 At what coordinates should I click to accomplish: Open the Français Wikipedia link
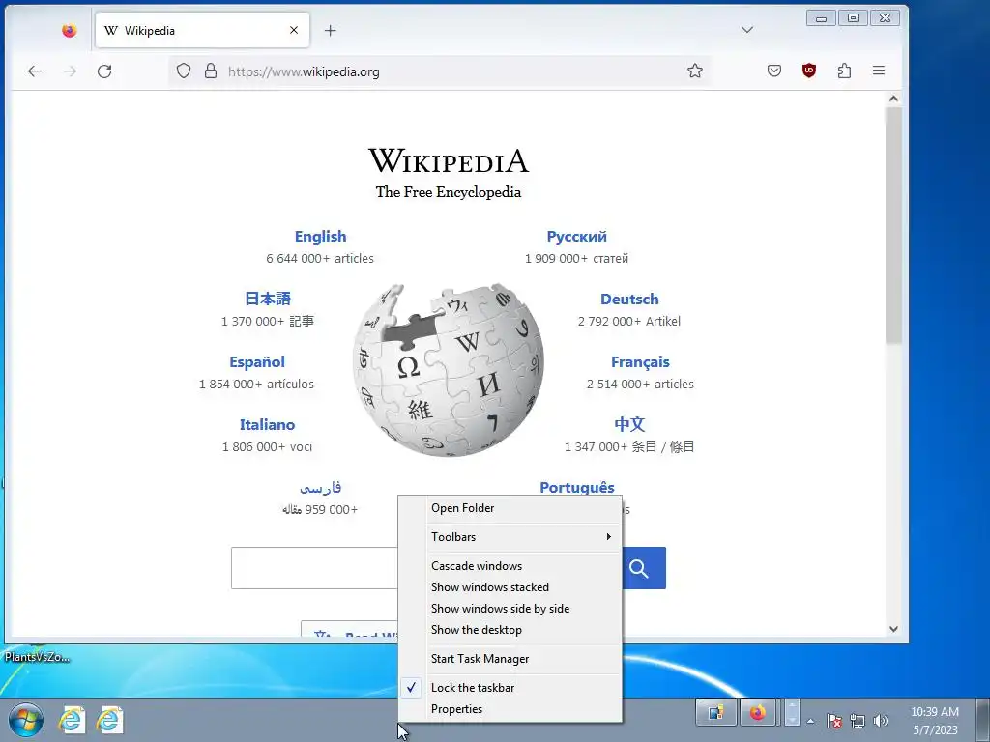click(x=640, y=362)
